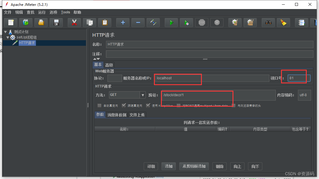Image resolution: width=319 pixels, height=179 pixels.
Task: Click the Copy toolbar icon
Action: click(x=89, y=22)
